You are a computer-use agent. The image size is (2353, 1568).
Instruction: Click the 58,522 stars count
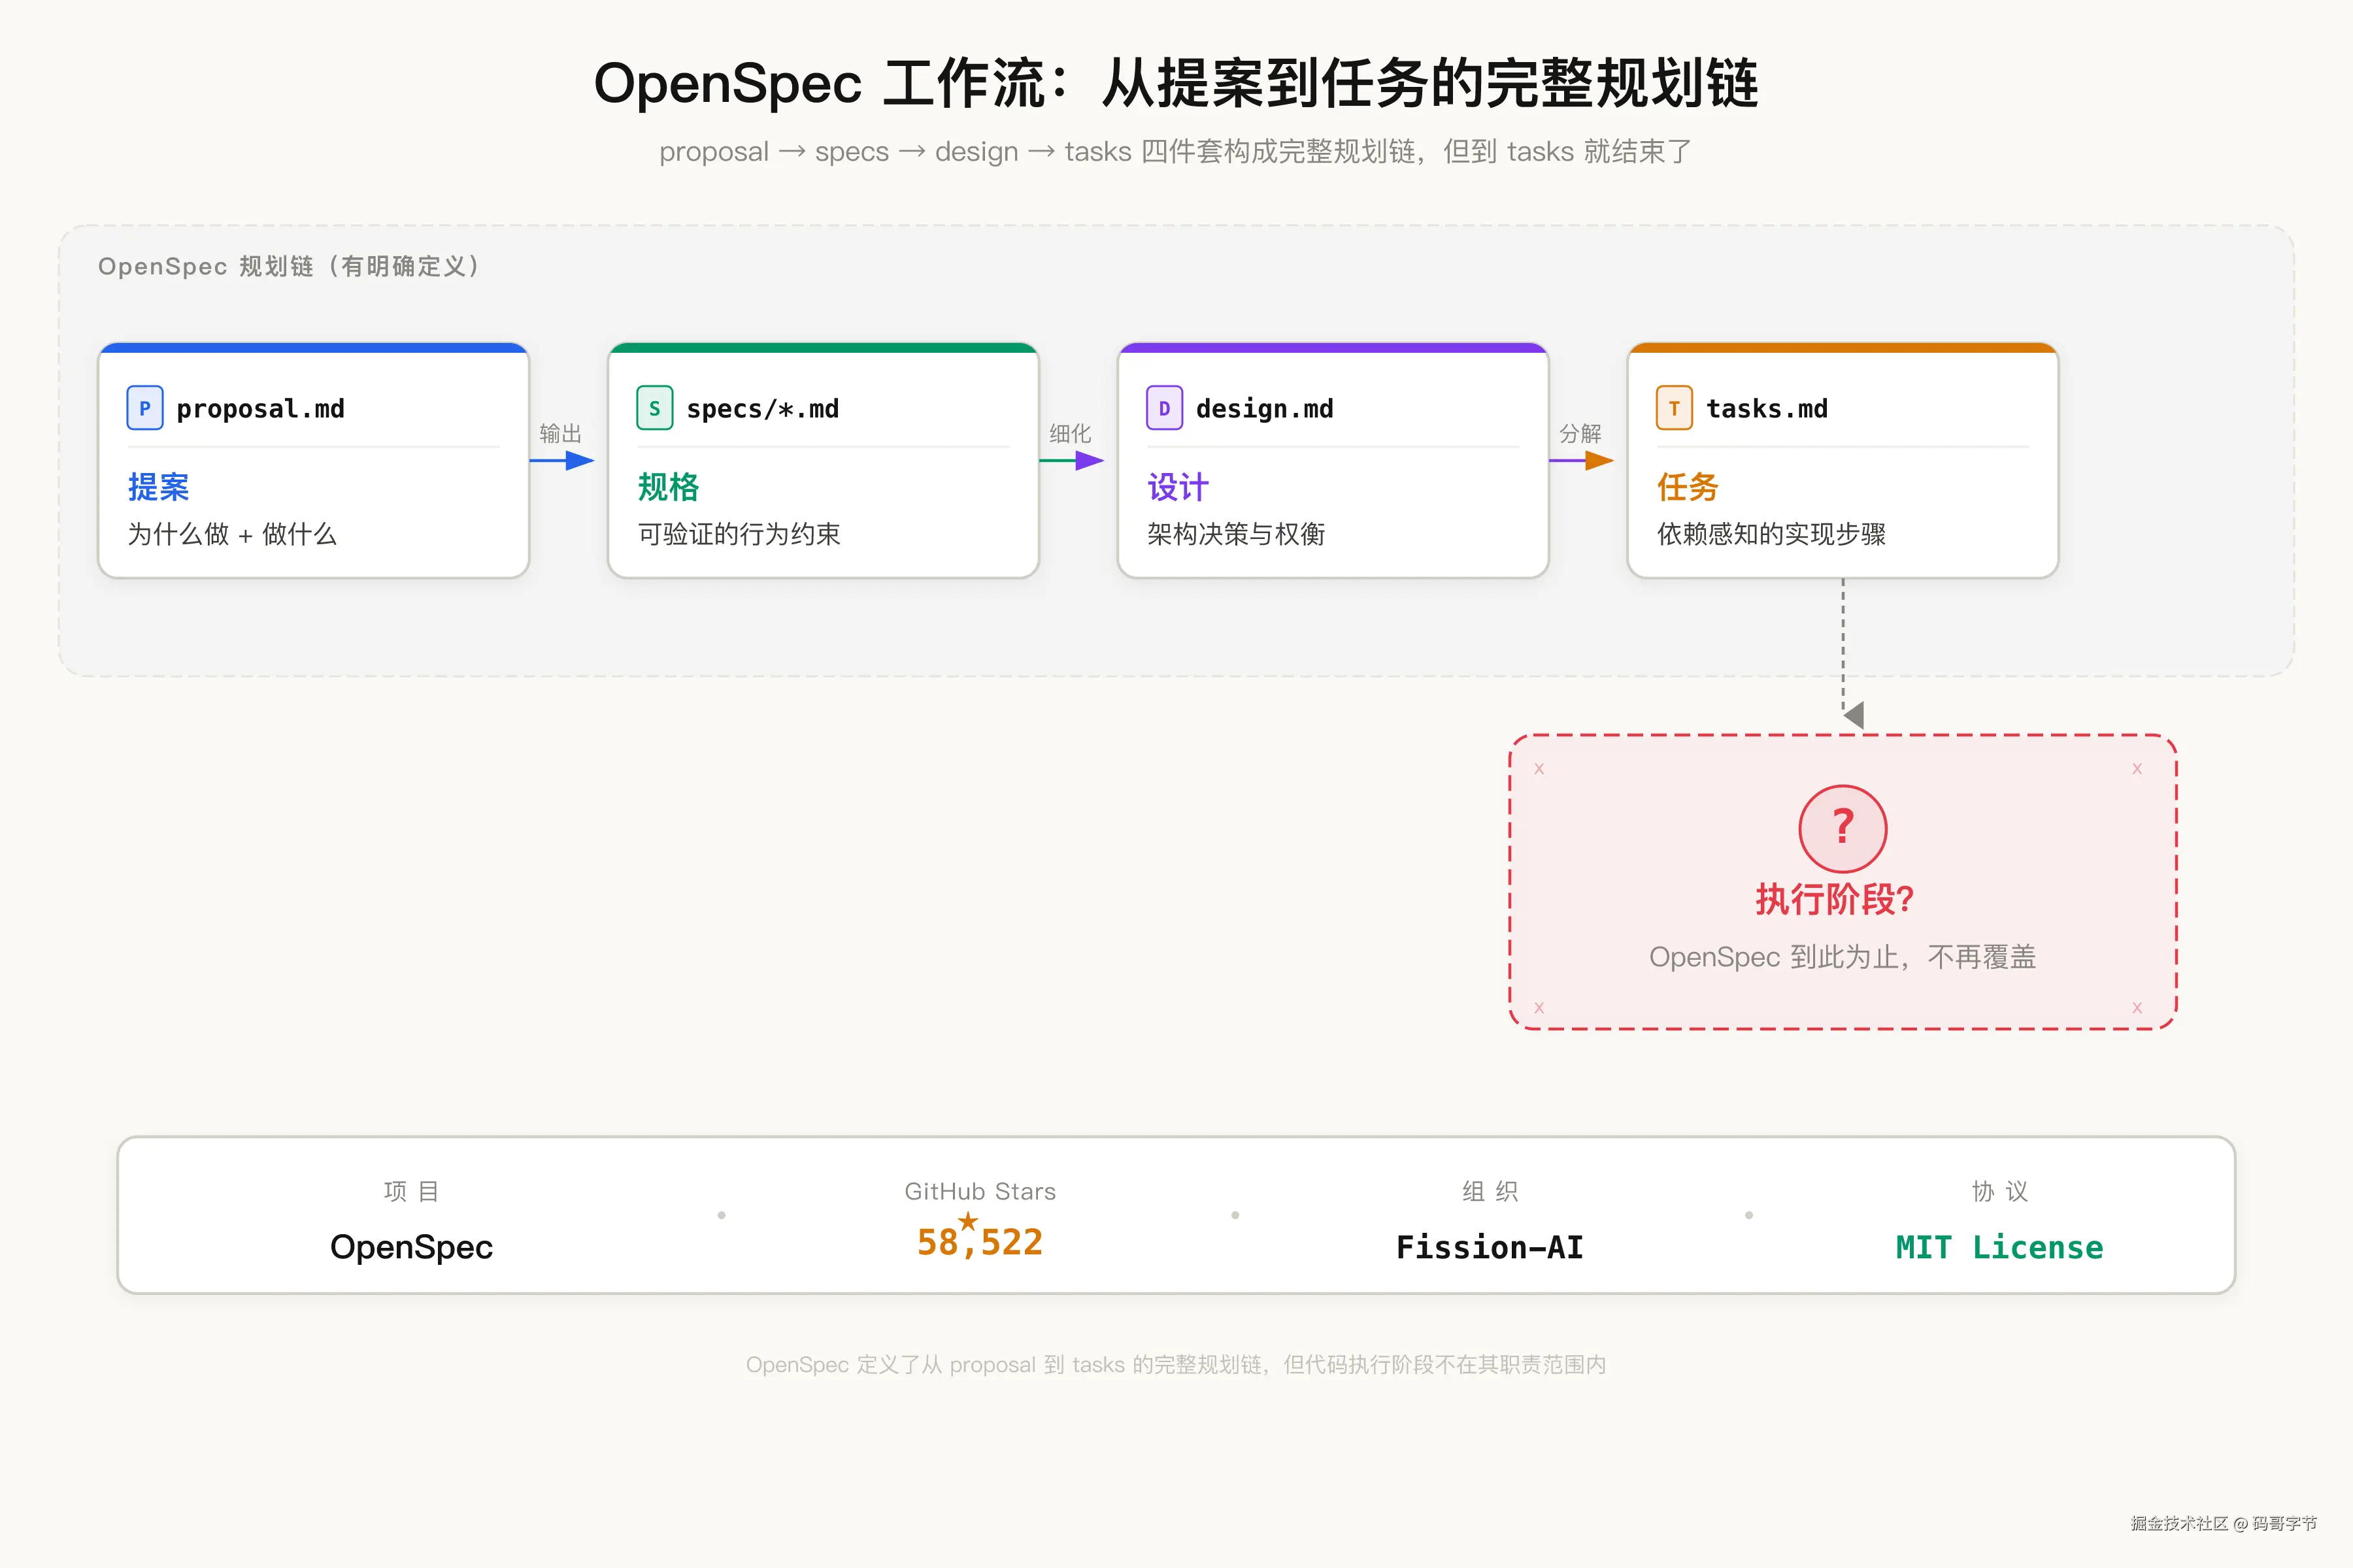980,1242
